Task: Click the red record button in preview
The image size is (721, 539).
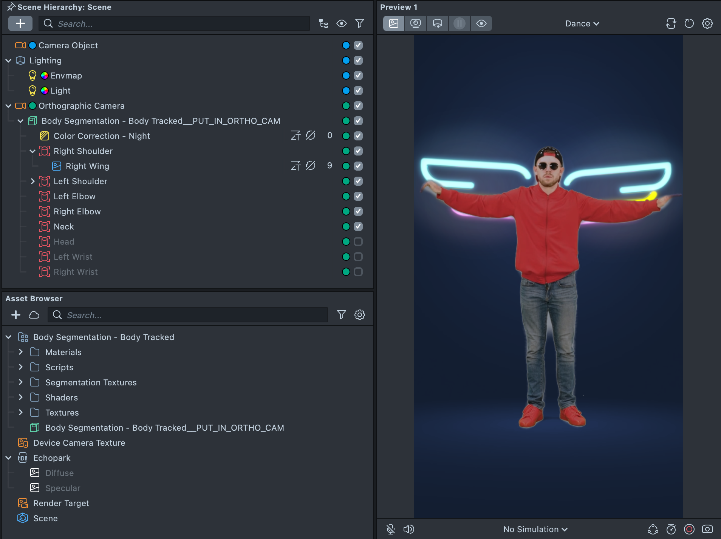Action: [x=689, y=529]
